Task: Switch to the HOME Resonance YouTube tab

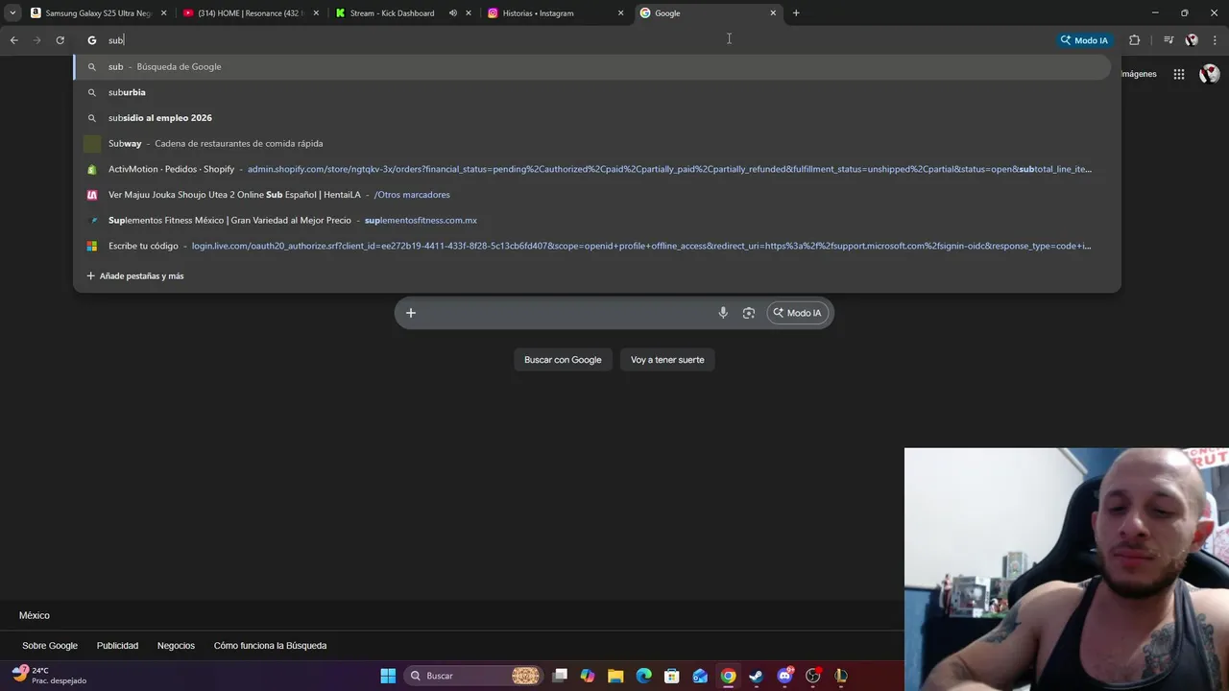Action: tap(252, 13)
